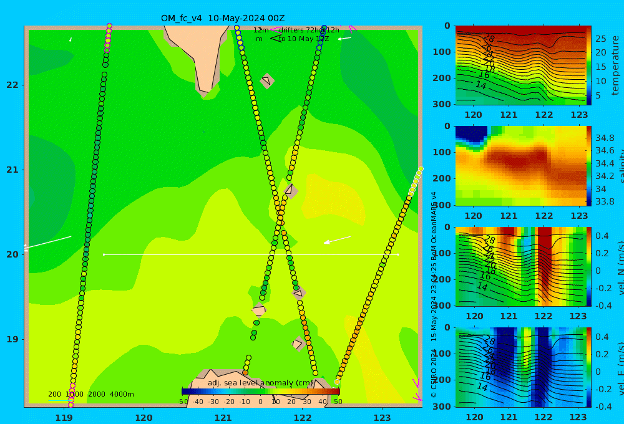Click the longitude "121" label below the main map

click(x=223, y=418)
